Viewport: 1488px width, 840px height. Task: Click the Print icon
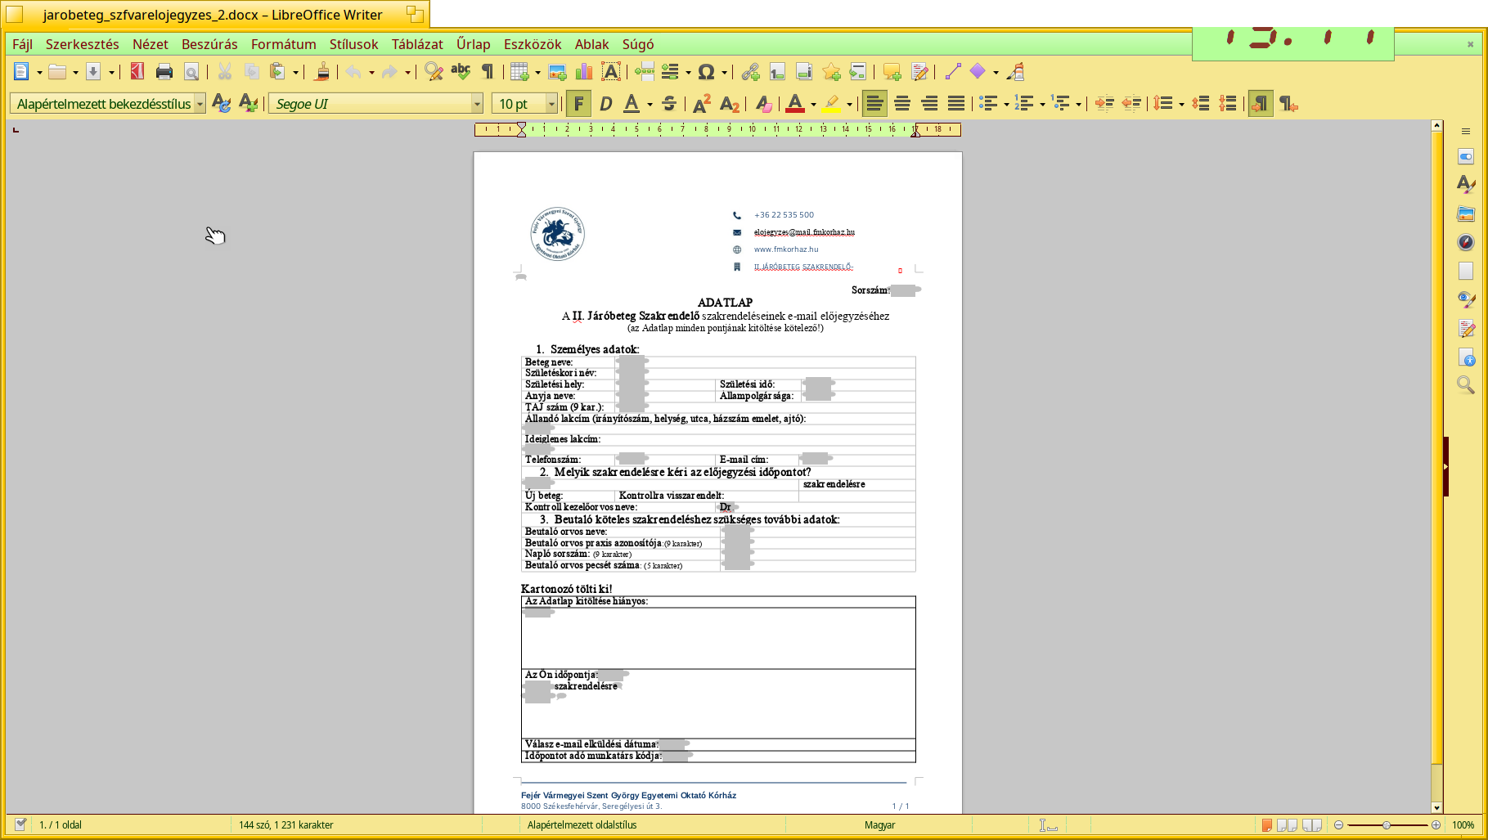coord(164,72)
